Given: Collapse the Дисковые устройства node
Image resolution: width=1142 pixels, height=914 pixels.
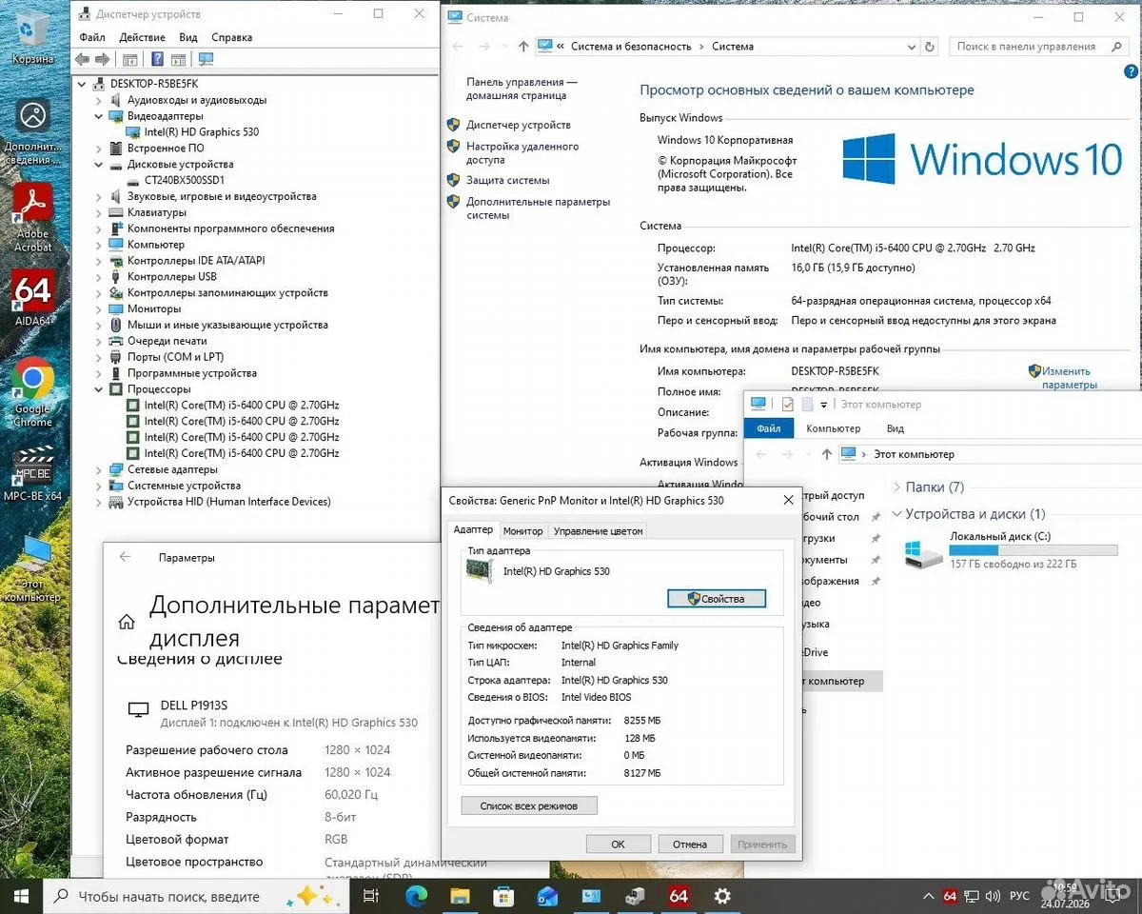Looking at the screenshot, I should (99, 164).
